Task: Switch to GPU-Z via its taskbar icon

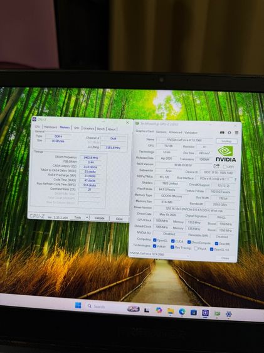Action: pyautogui.click(x=217, y=313)
